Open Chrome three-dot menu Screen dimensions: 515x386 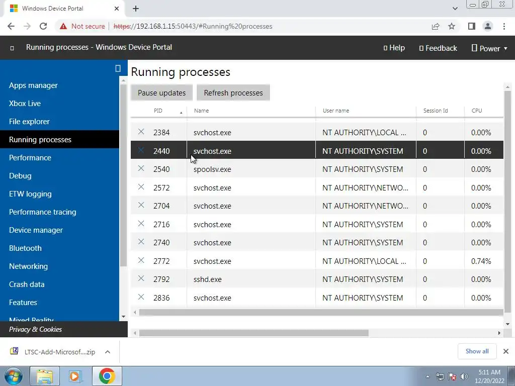pos(504,26)
